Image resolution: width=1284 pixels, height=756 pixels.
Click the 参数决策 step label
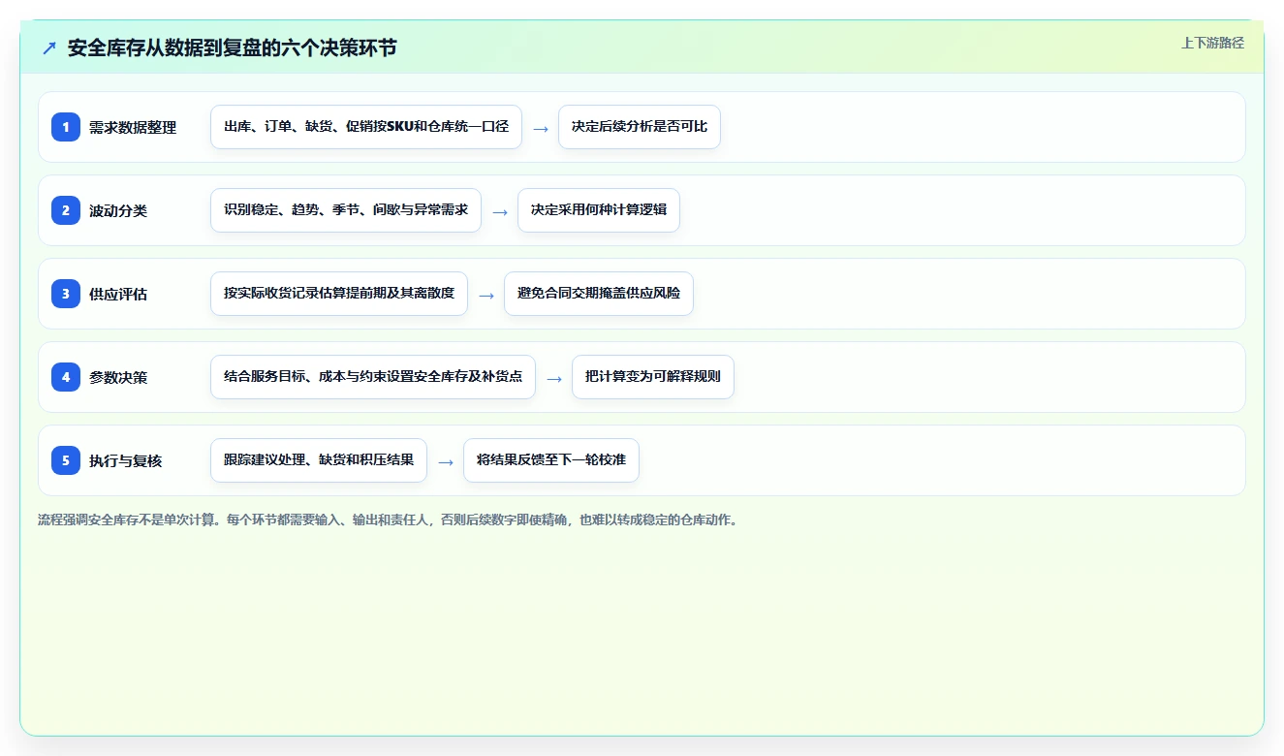pyautogui.click(x=118, y=377)
